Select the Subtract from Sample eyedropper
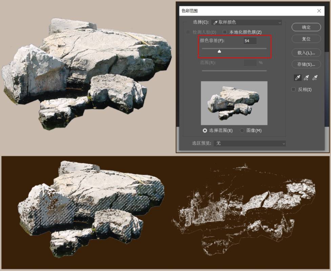 [x=315, y=78]
